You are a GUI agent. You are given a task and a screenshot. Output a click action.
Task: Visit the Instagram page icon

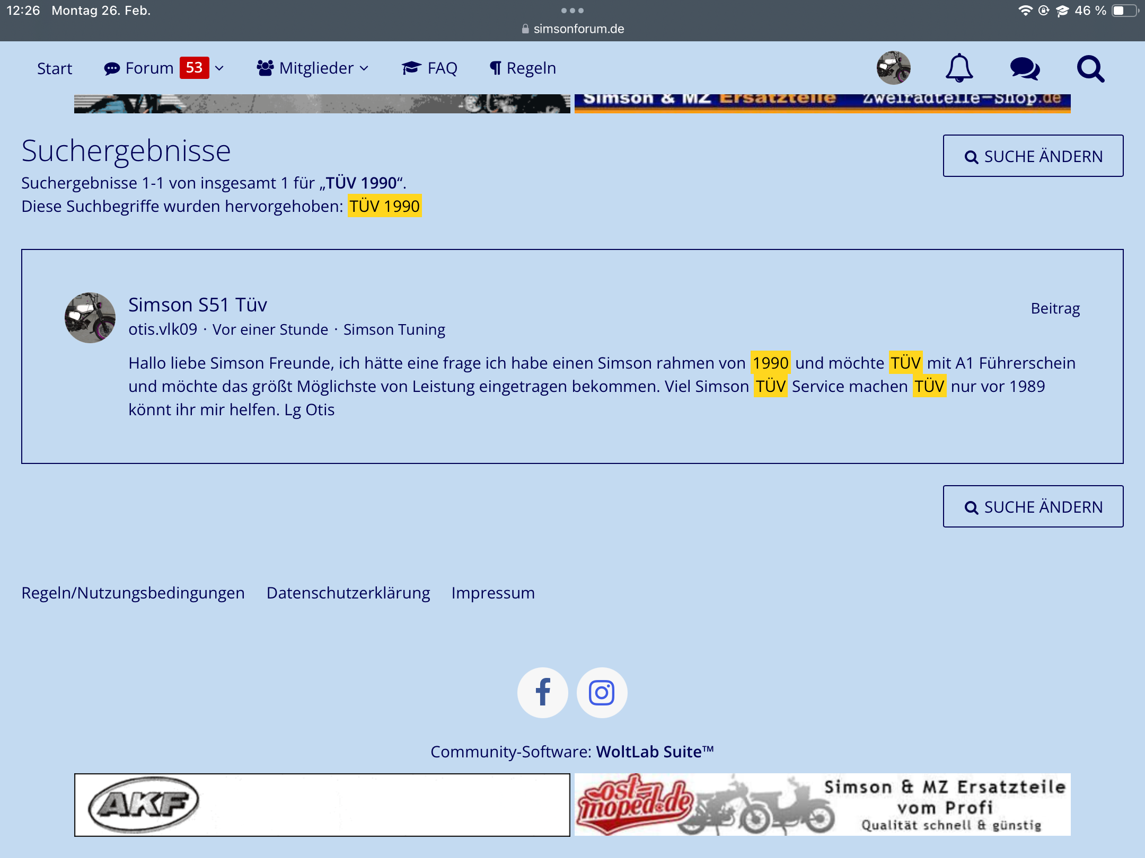(x=602, y=692)
